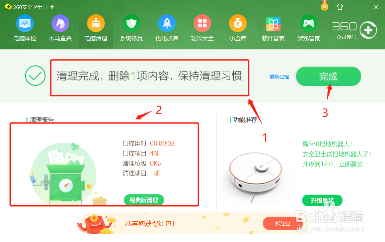The height and width of the screenshot is (242, 385).
Task: Click the green 完成 button
Action: tap(328, 76)
